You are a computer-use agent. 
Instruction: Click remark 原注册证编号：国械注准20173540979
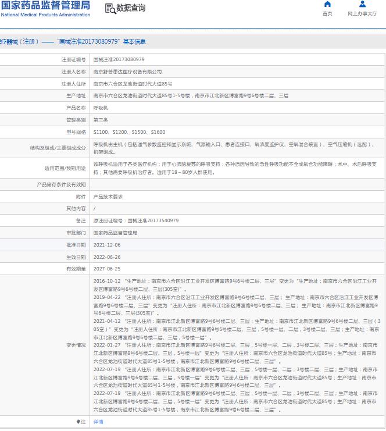coord(136,220)
